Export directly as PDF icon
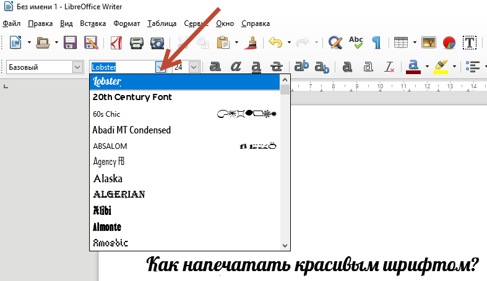This screenshot has width=487, height=281. (x=116, y=43)
